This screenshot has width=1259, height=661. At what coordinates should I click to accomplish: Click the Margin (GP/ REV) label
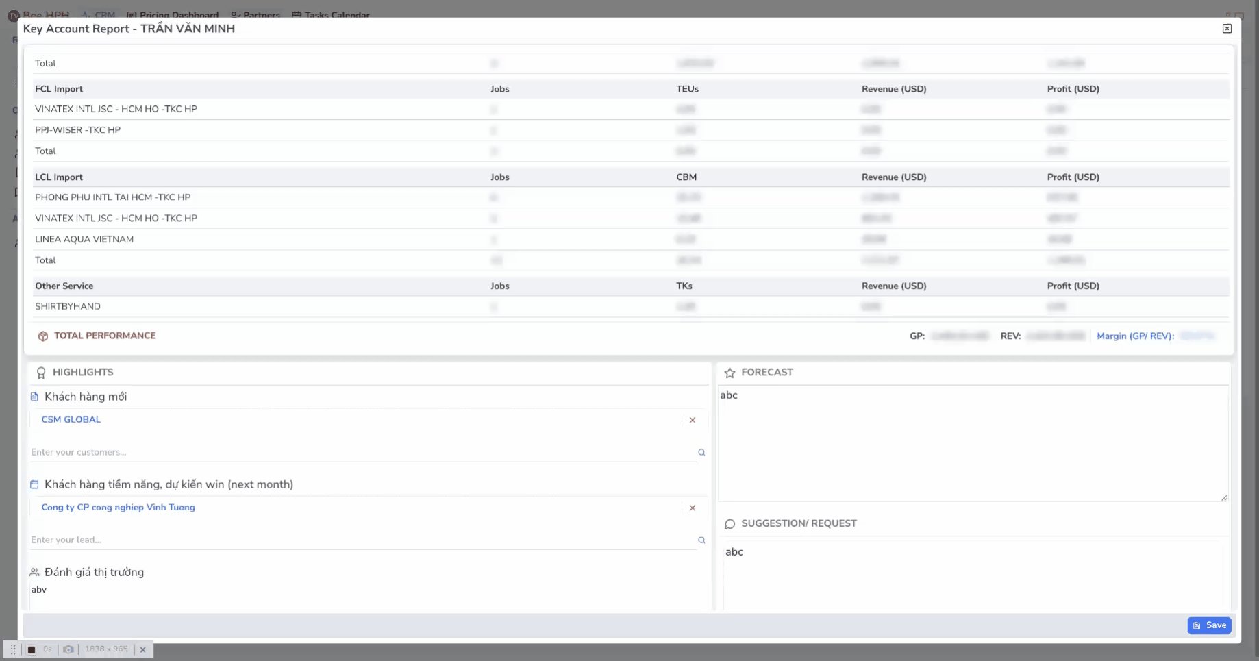(1135, 336)
